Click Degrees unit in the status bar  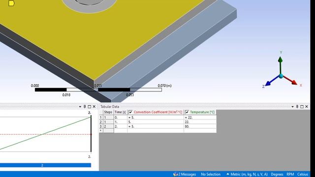277,174
